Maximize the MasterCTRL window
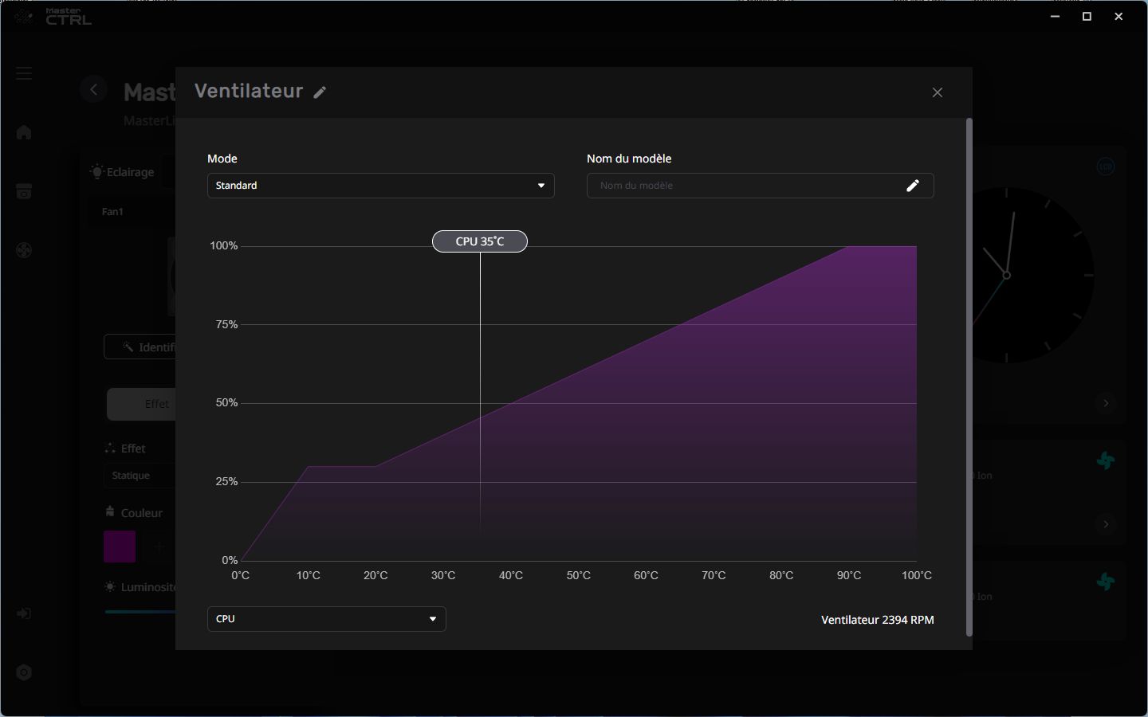The height and width of the screenshot is (717, 1148). (x=1087, y=17)
